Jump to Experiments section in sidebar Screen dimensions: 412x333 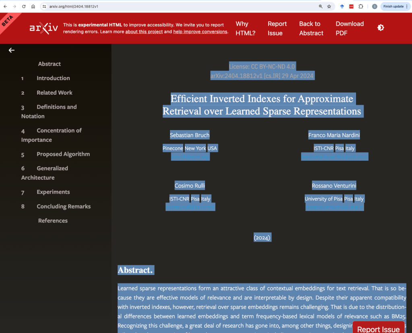53,192
